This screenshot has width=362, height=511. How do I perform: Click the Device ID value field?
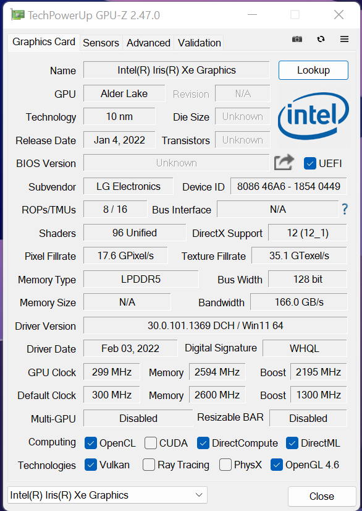click(x=288, y=186)
